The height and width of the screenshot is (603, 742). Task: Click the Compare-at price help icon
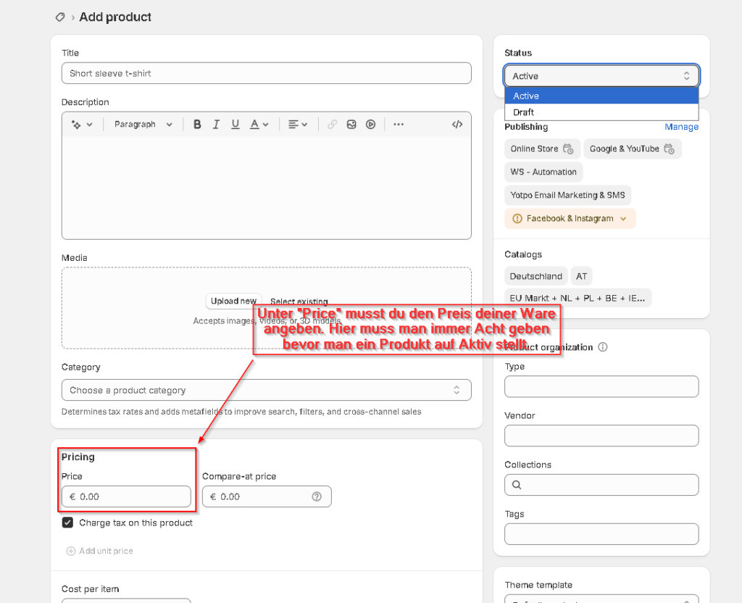tap(317, 496)
